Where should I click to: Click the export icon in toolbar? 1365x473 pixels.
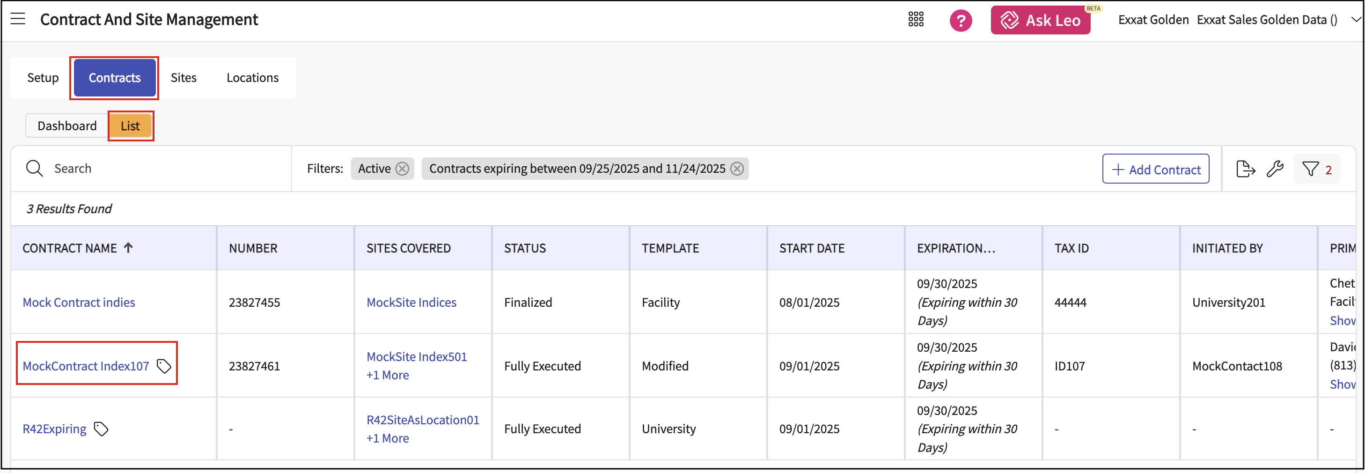tap(1245, 169)
